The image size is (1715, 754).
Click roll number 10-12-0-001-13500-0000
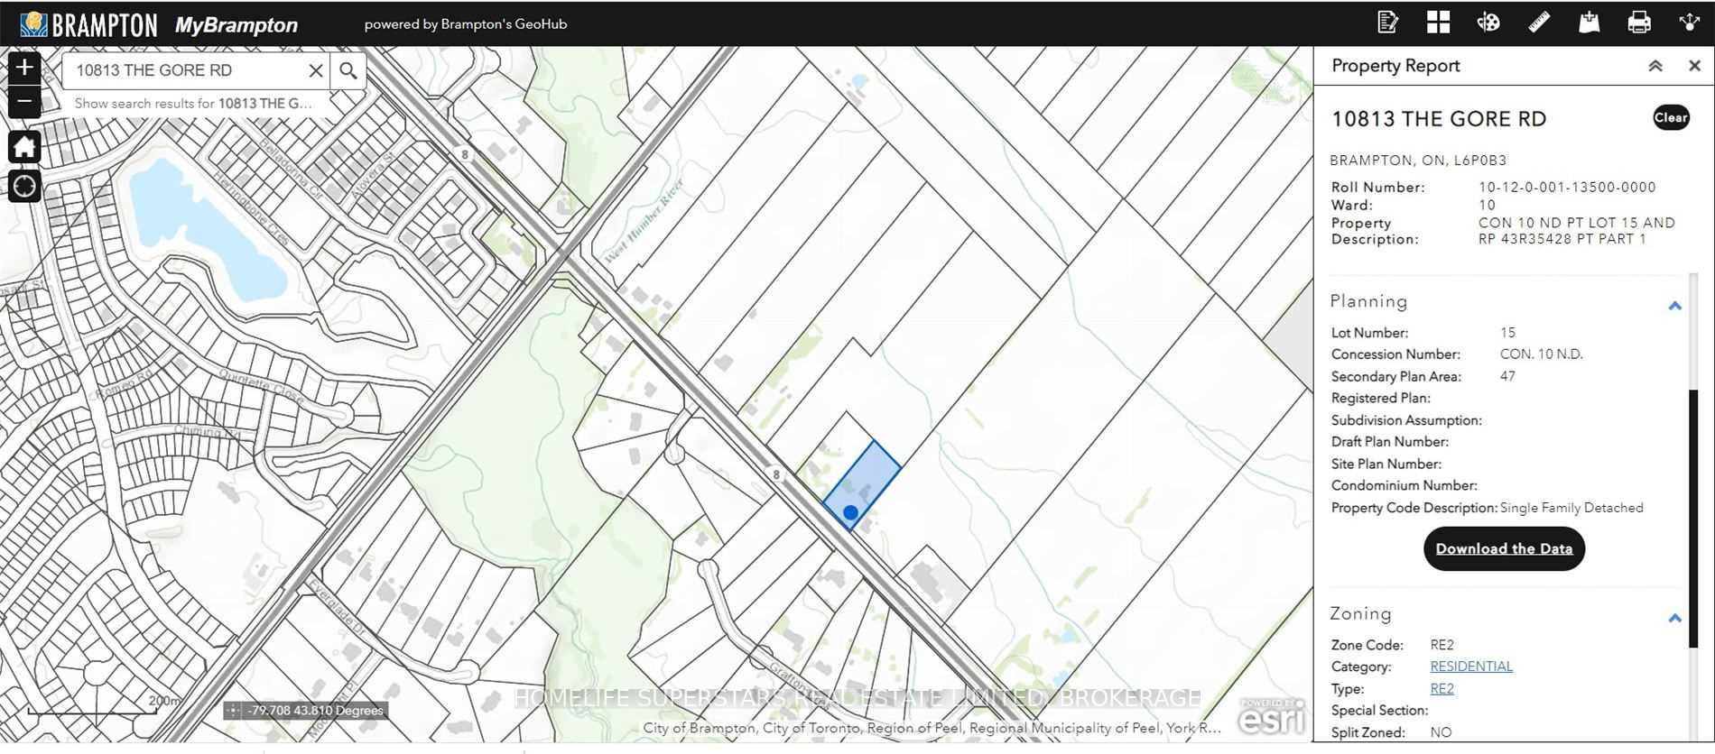[x=1567, y=188]
